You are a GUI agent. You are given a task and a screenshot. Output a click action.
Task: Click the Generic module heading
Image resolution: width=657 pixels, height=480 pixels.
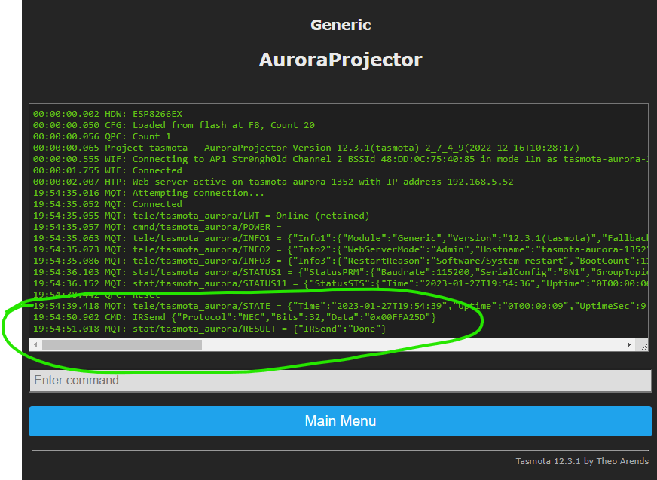[341, 25]
